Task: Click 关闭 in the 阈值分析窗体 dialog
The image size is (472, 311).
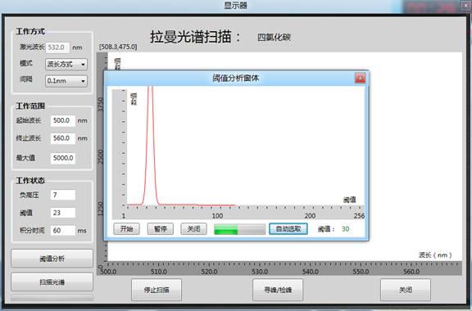Action: pyautogui.click(x=193, y=229)
